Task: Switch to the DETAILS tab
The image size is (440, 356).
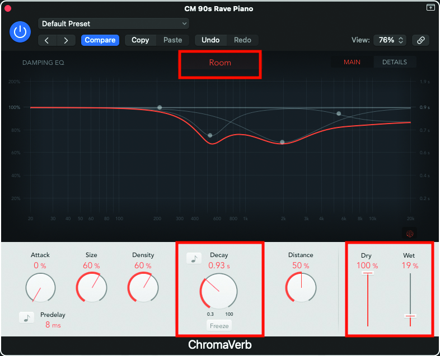Action: coord(395,62)
